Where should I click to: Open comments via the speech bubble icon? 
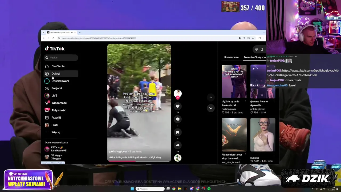[x=178, y=119]
